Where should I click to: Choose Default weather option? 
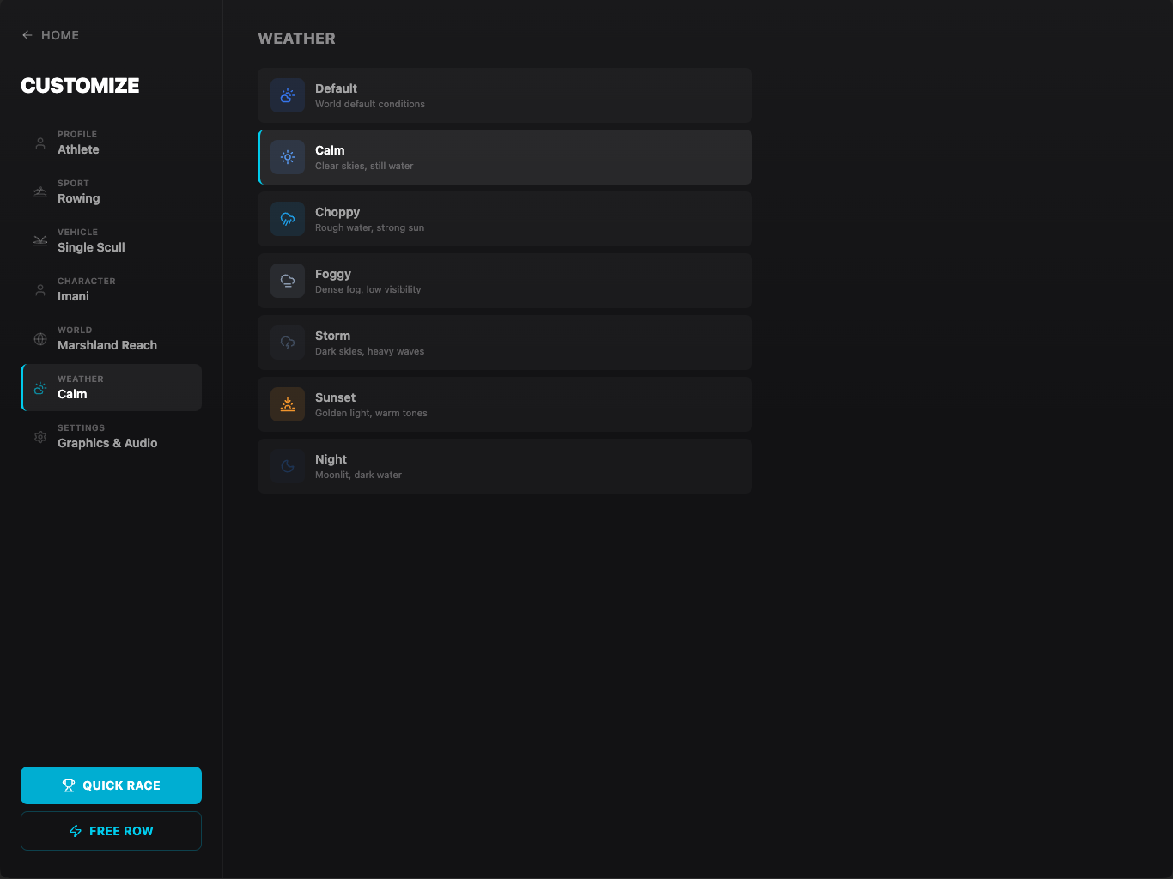coord(505,95)
